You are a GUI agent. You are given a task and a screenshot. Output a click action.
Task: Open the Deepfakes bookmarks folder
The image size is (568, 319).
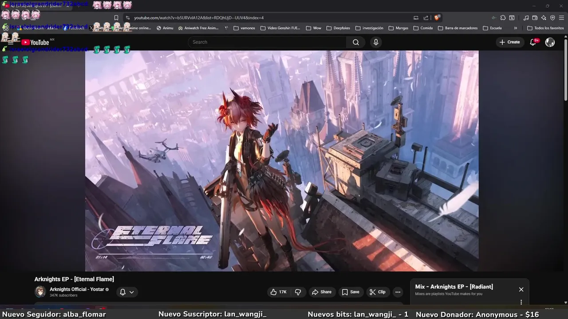[x=338, y=28]
